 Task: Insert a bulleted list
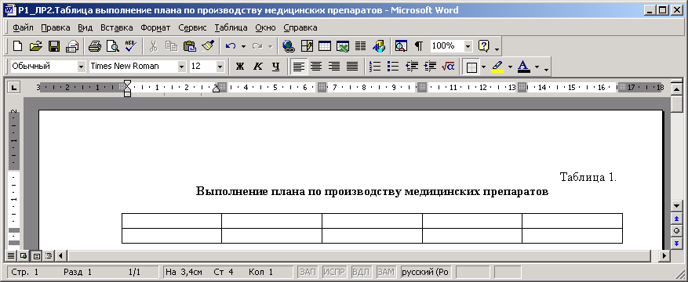tap(393, 66)
